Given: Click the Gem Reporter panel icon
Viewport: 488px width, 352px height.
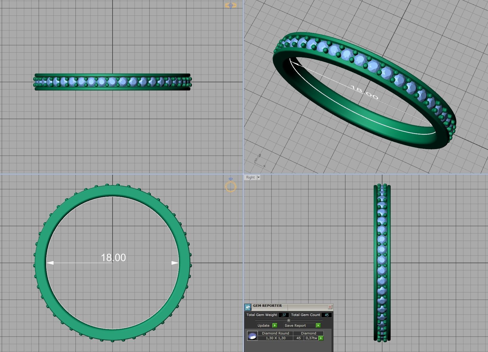Looking at the screenshot, I should pos(248,307).
